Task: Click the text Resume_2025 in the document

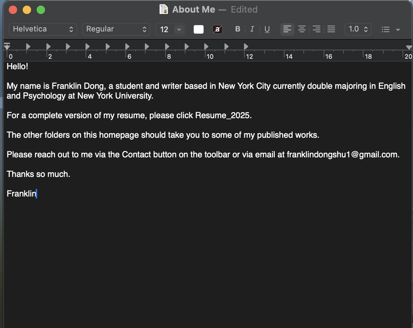Action: [222, 116]
